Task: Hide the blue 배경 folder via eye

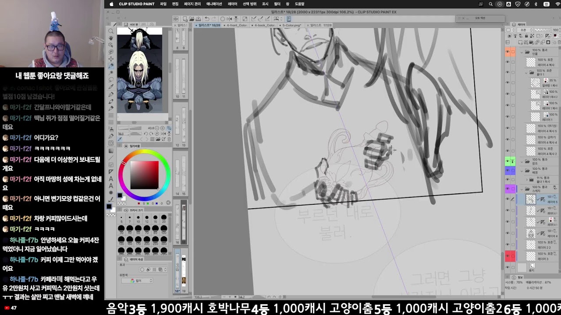Action: pos(508,171)
